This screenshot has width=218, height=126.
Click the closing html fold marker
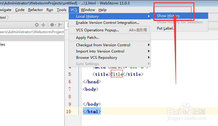tap(81, 112)
